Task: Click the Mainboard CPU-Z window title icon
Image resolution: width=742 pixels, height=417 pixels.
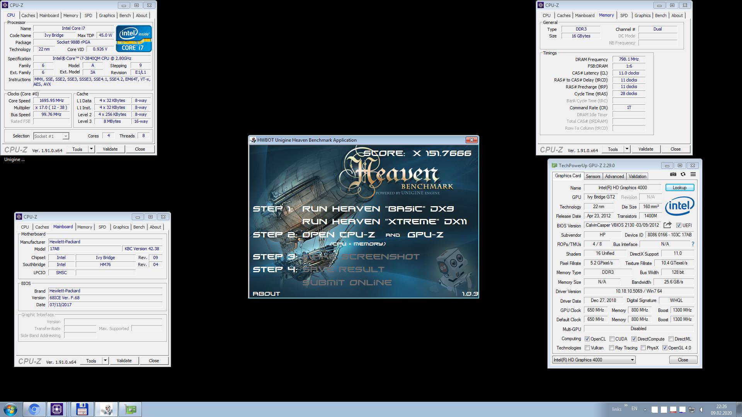Action: pos(19,217)
